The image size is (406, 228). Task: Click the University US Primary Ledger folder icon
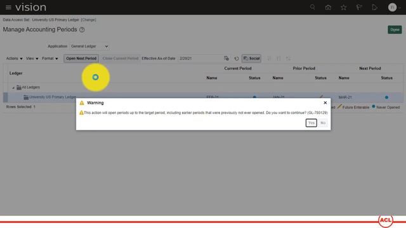tap(26, 97)
